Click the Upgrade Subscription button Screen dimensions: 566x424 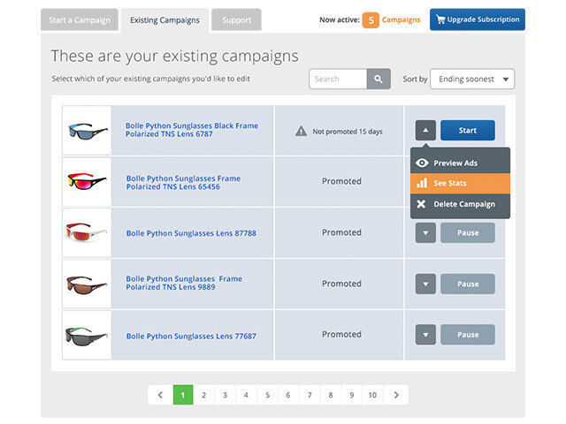coord(478,19)
